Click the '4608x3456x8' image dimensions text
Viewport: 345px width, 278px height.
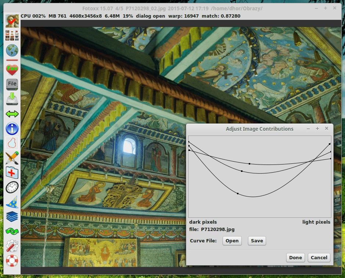coord(86,16)
